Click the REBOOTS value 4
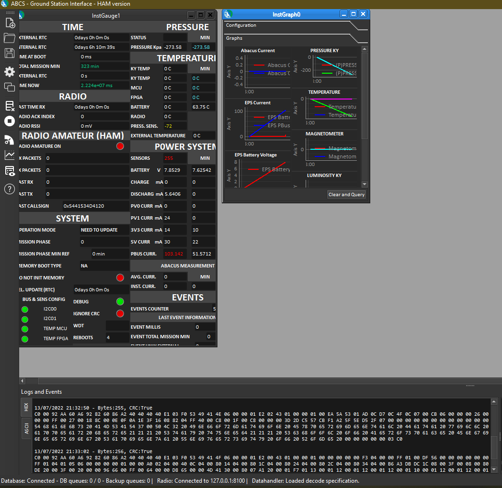Screen dimensions: 502x488 (x=117, y=337)
